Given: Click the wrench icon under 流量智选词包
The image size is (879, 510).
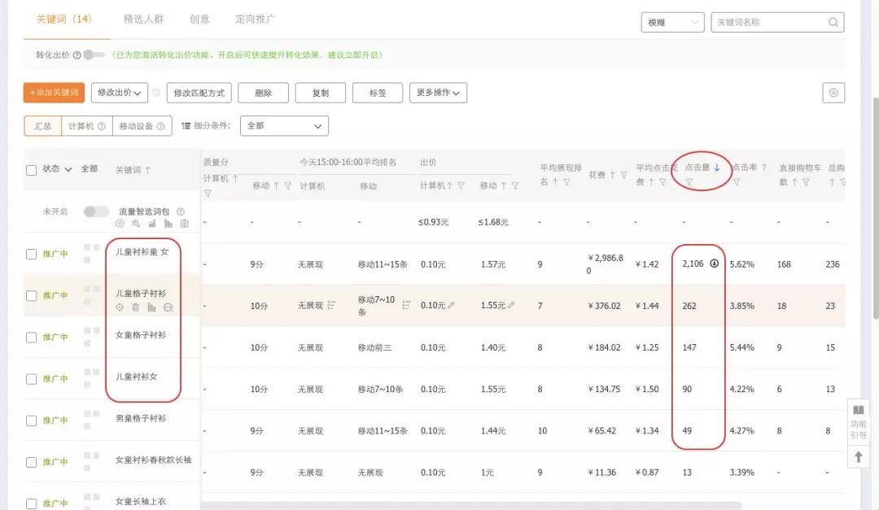Looking at the screenshot, I should (136, 224).
